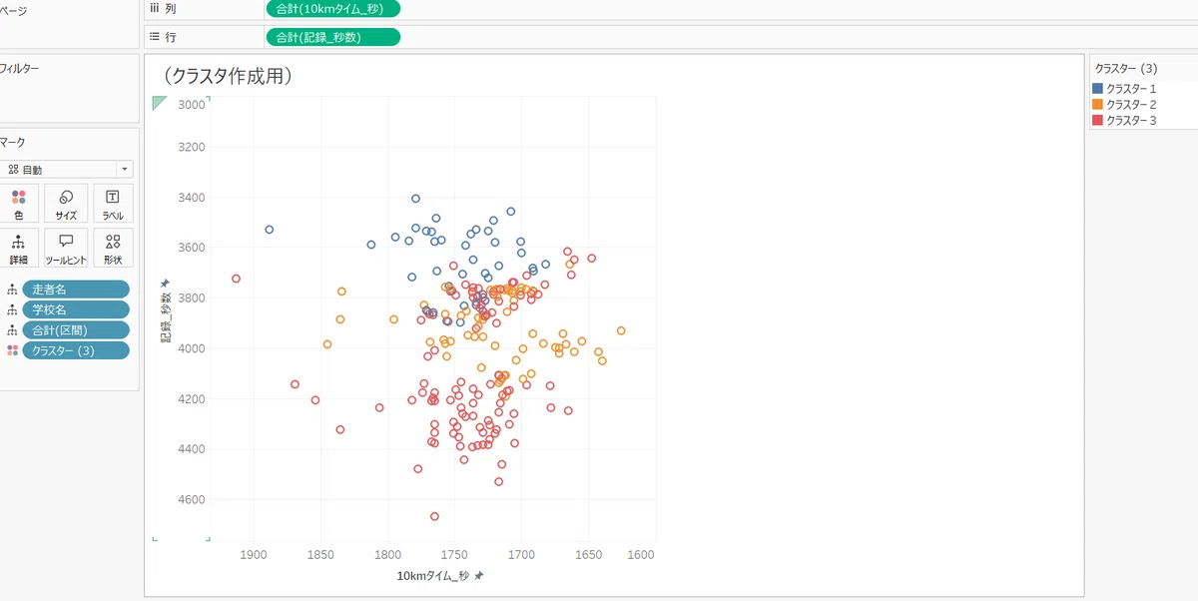The image size is (1198, 601).
Task: Click the クラスター 1 blue legend swatch
Action: coord(1097,89)
